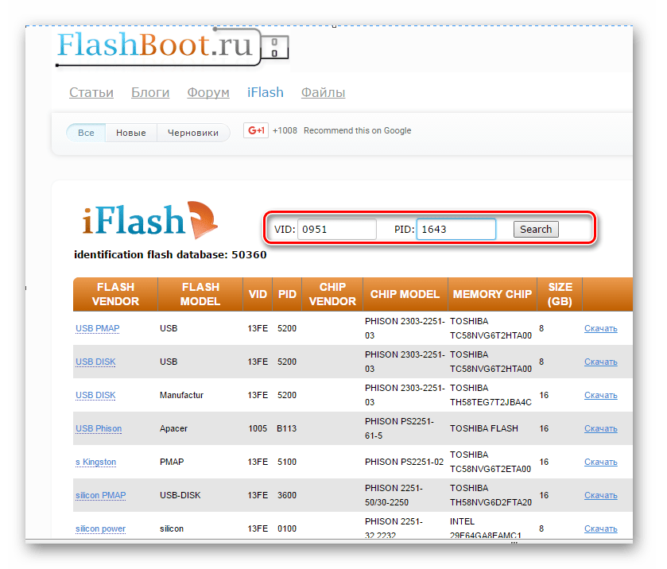The image size is (667, 569).
Task: Click the SIZE (GB) column header
Action: pos(560,294)
